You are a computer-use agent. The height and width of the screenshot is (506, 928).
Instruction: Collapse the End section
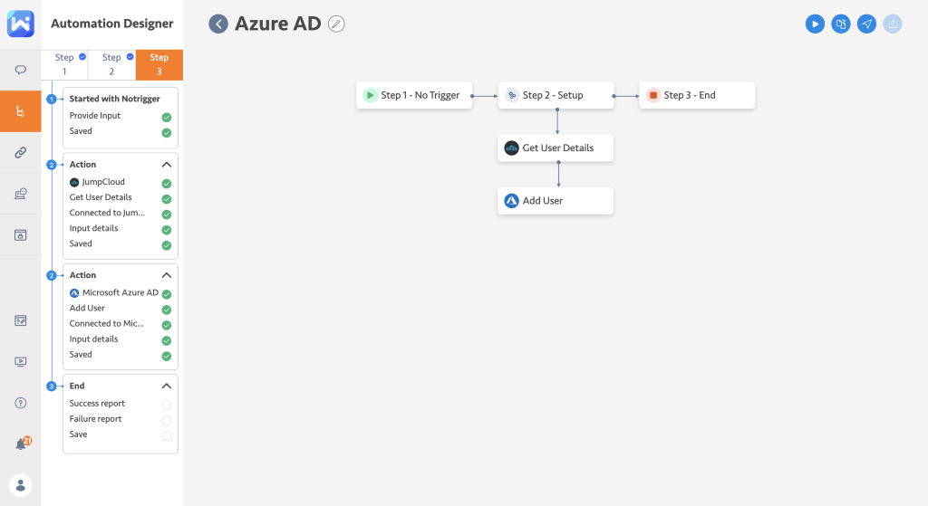(x=167, y=386)
